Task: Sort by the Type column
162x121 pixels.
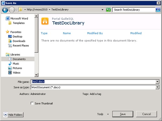Action: coord(44,33)
